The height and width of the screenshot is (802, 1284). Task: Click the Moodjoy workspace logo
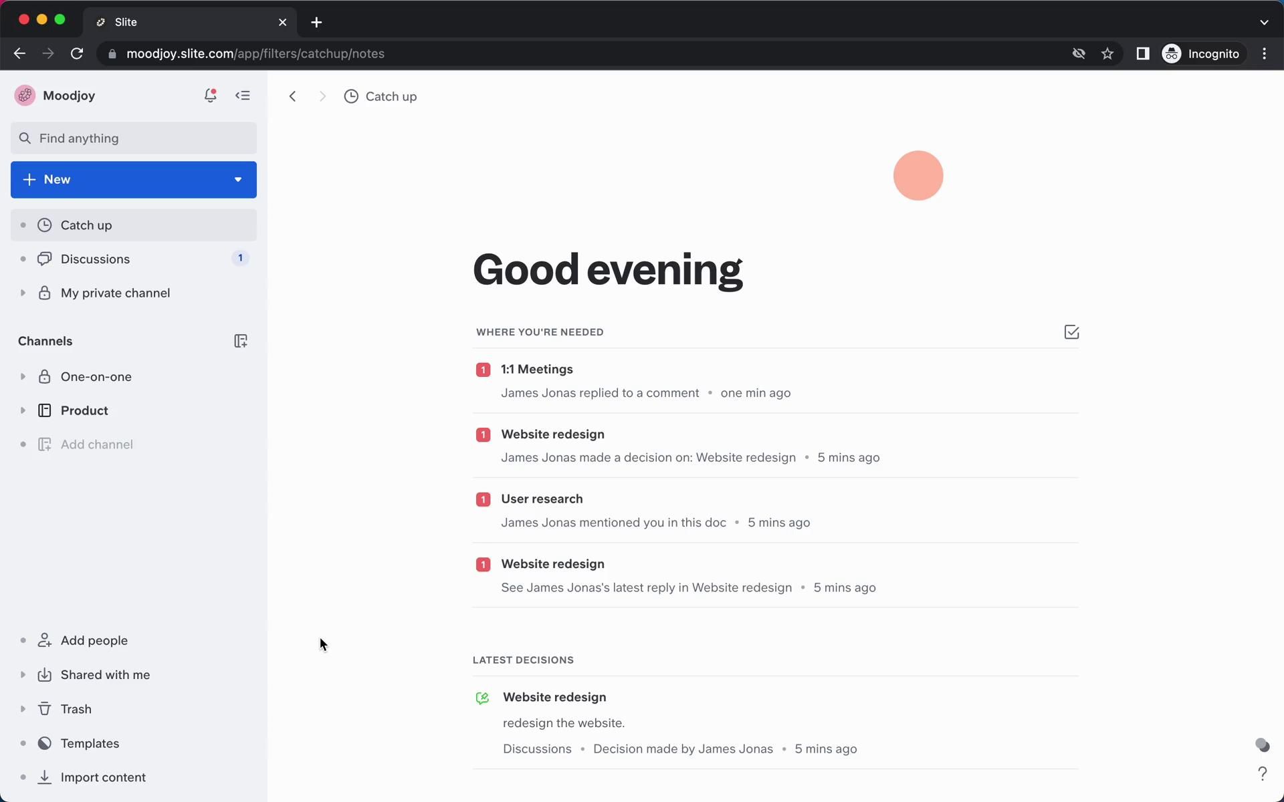25,96
